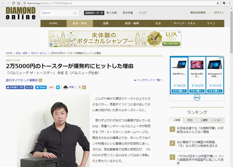Open Chrome's three-dot menu

(x=228, y=3)
